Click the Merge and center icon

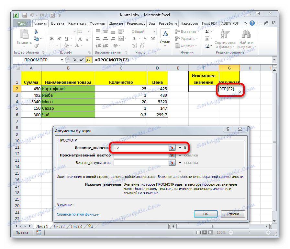coord(121,39)
